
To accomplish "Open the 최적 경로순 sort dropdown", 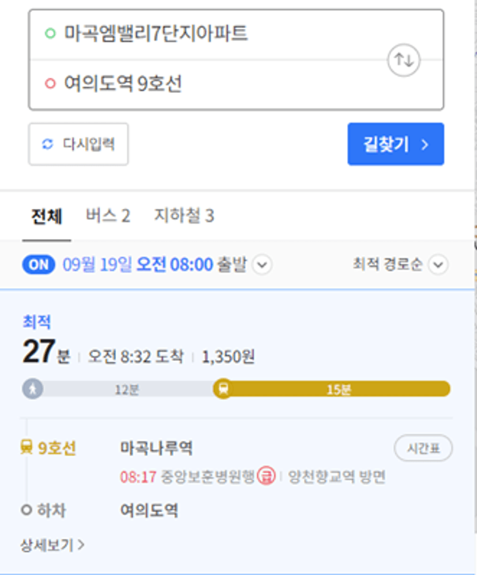I will coord(400,264).
